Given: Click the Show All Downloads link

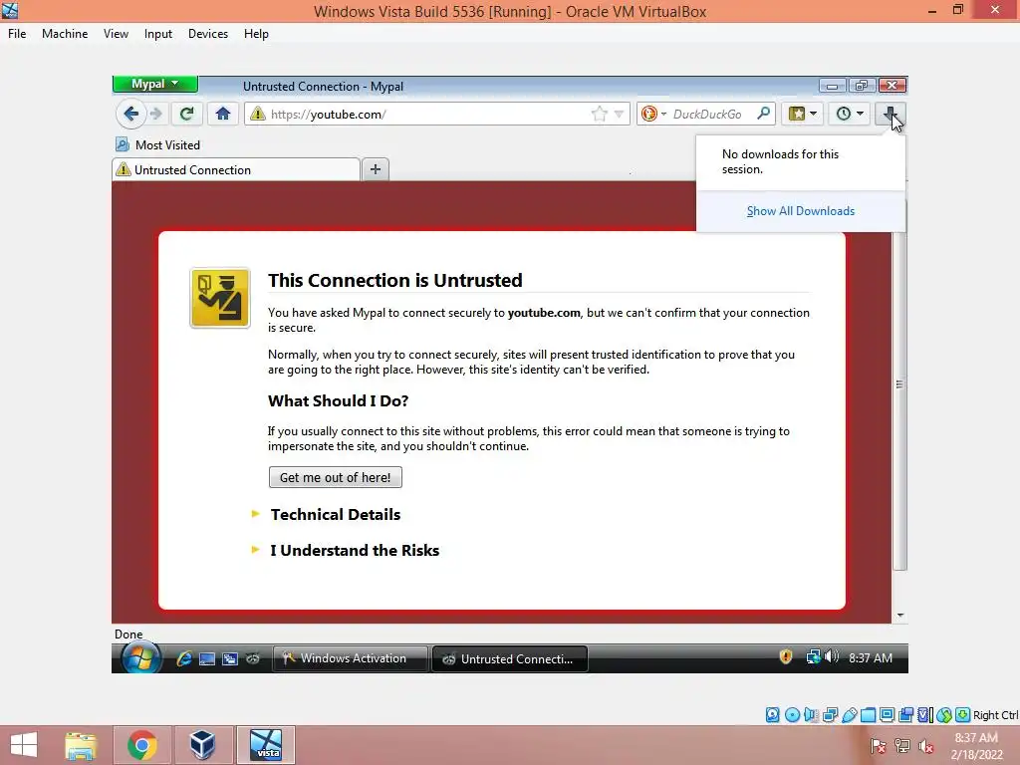Looking at the screenshot, I should click(x=800, y=211).
